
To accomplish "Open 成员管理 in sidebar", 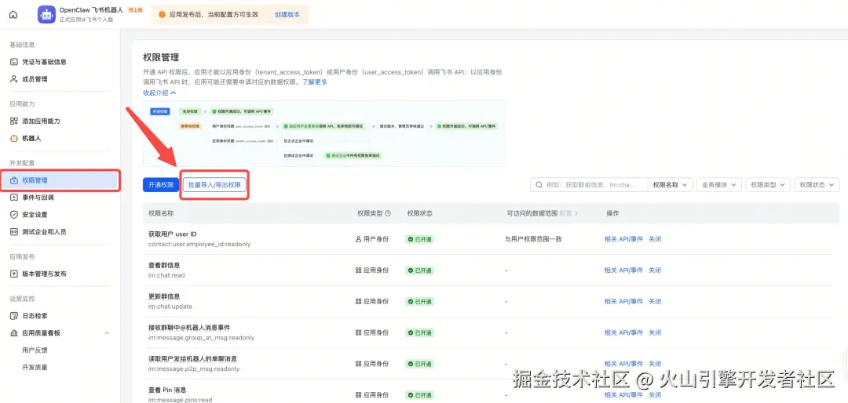I will [x=35, y=79].
